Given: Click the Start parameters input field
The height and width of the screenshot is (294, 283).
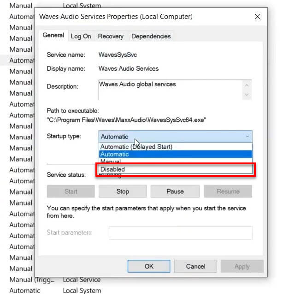Looking at the screenshot, I should pos(181,233).
